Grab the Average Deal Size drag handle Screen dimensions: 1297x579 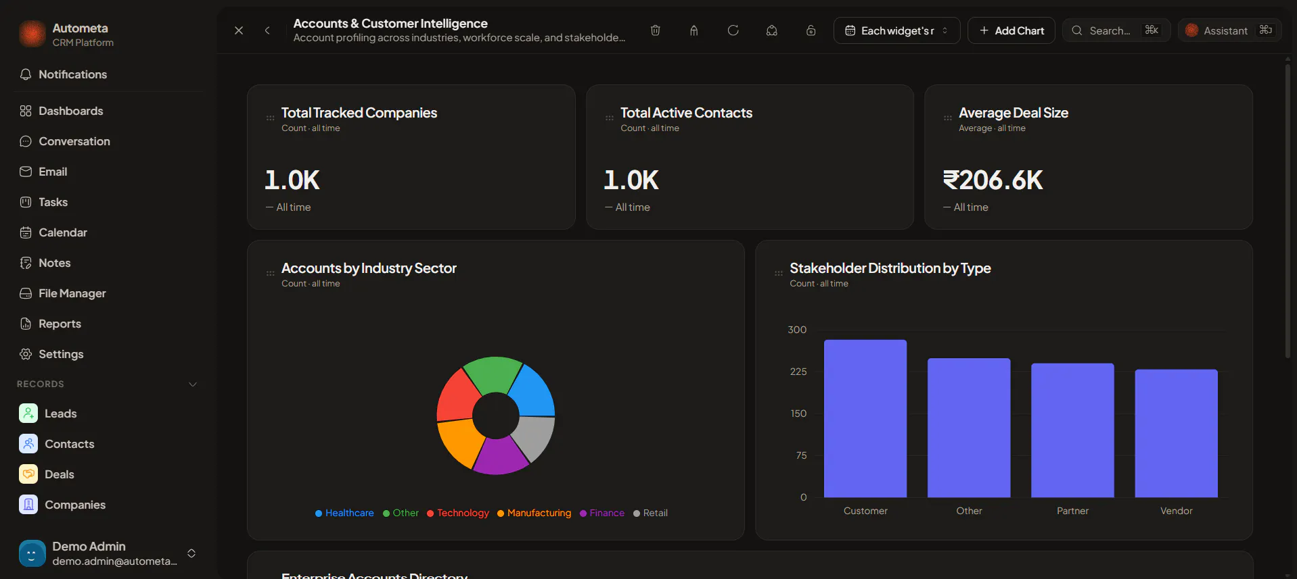[x=948, y=118]
